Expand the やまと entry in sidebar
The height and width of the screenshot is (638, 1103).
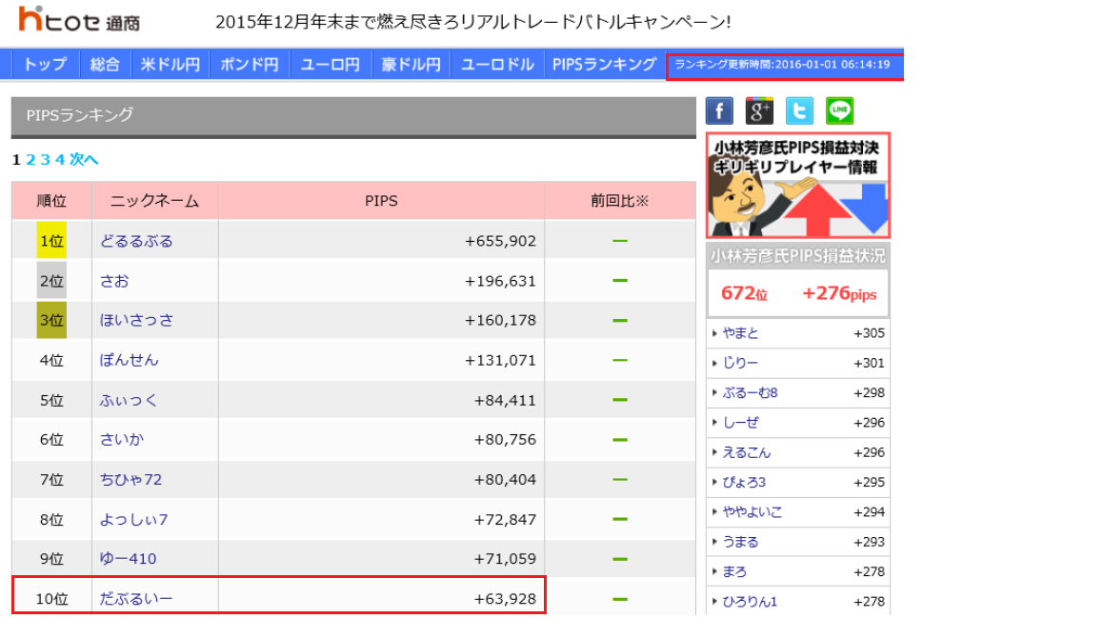(740, 333)
